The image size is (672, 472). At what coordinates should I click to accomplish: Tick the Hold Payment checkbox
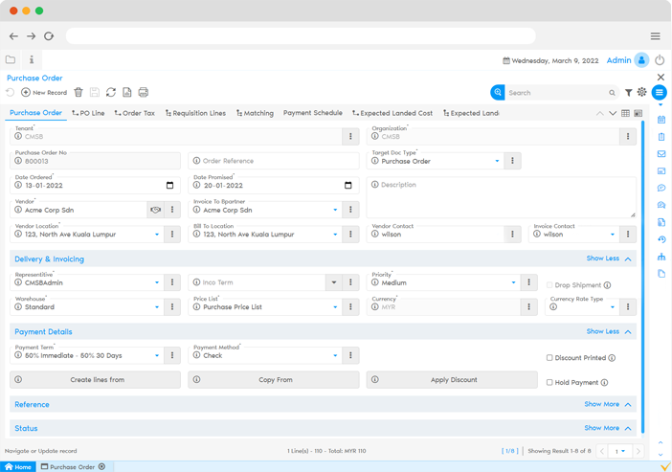coord(549,383)
